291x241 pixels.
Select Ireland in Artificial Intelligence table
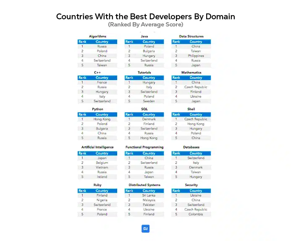[x=102, y=176]
